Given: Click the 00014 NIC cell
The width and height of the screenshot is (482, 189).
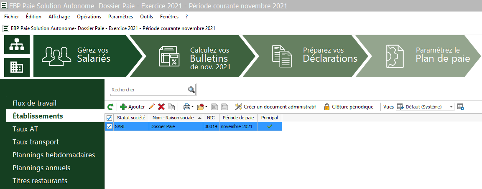Looking at the screenshot, I should (211, 126).
